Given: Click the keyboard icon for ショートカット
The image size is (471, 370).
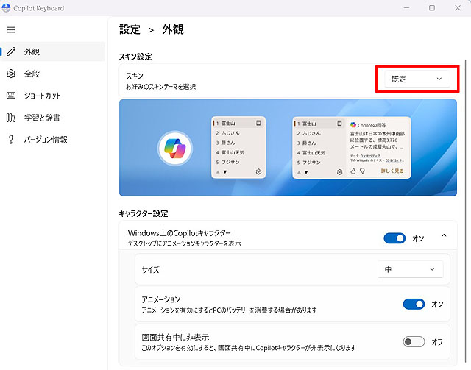Looking at the screenshot, I should [x=11, y=96].
